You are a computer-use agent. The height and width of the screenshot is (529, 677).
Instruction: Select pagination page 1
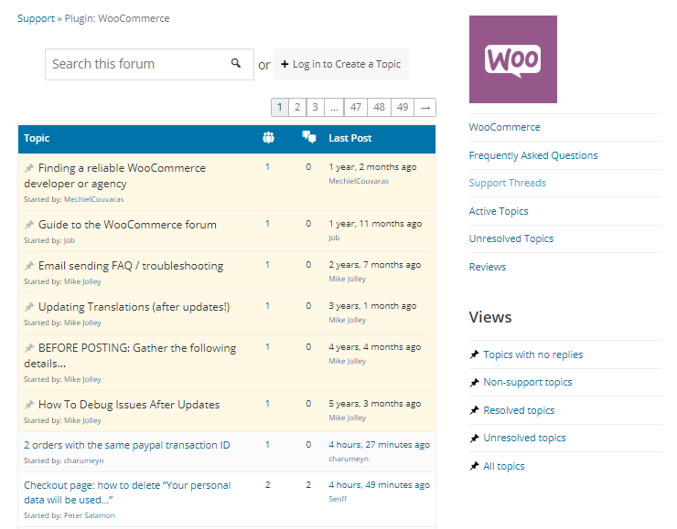[x=280, y=107]
